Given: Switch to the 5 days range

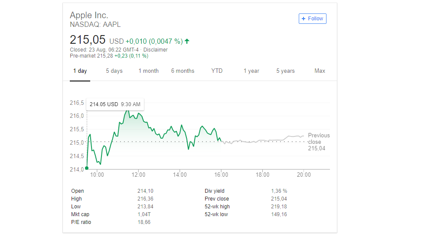Looking at the screenshot, I should pos(114,71).
